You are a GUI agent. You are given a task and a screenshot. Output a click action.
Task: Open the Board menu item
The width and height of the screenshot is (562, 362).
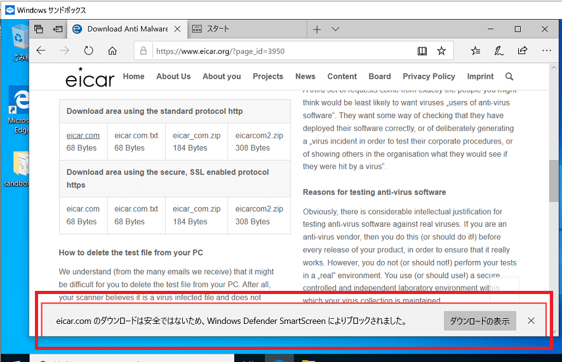point(380,76)
